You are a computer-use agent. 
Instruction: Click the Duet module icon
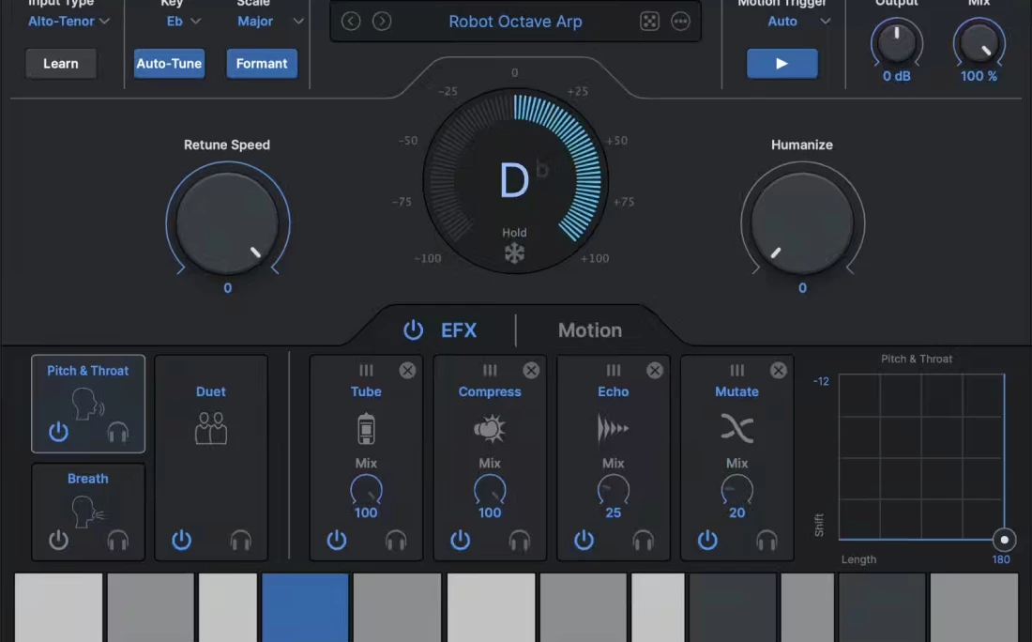[x=211, y=427]
